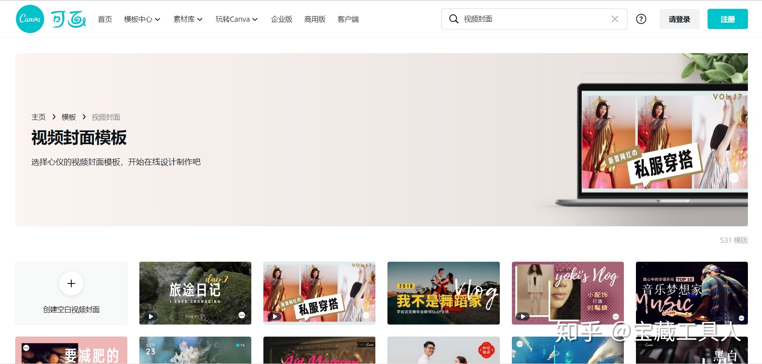The image size is (762, 364).
Task: Open the 我不是舞蹈家 template thumbnail
Action: (443, 293)
